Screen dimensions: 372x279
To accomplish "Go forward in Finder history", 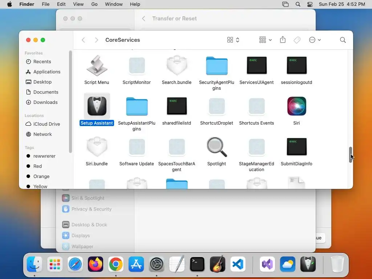I will pos(96,40).
